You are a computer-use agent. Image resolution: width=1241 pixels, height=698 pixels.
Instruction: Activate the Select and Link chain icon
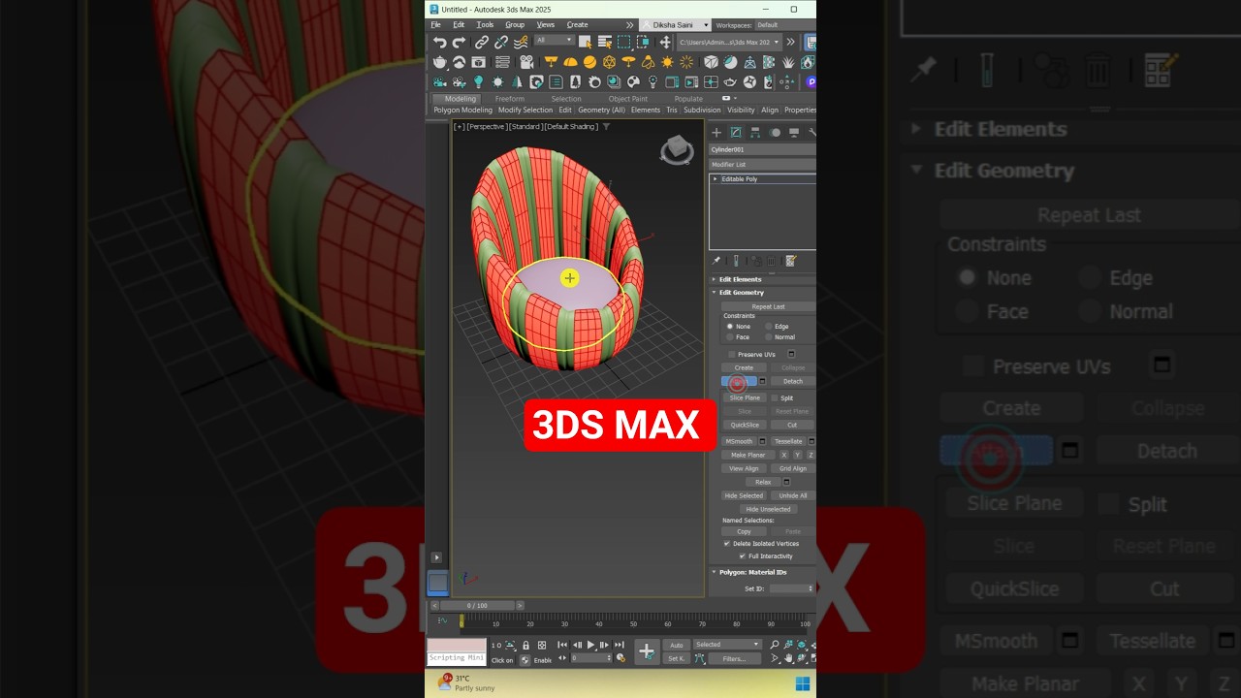(482, 42)
